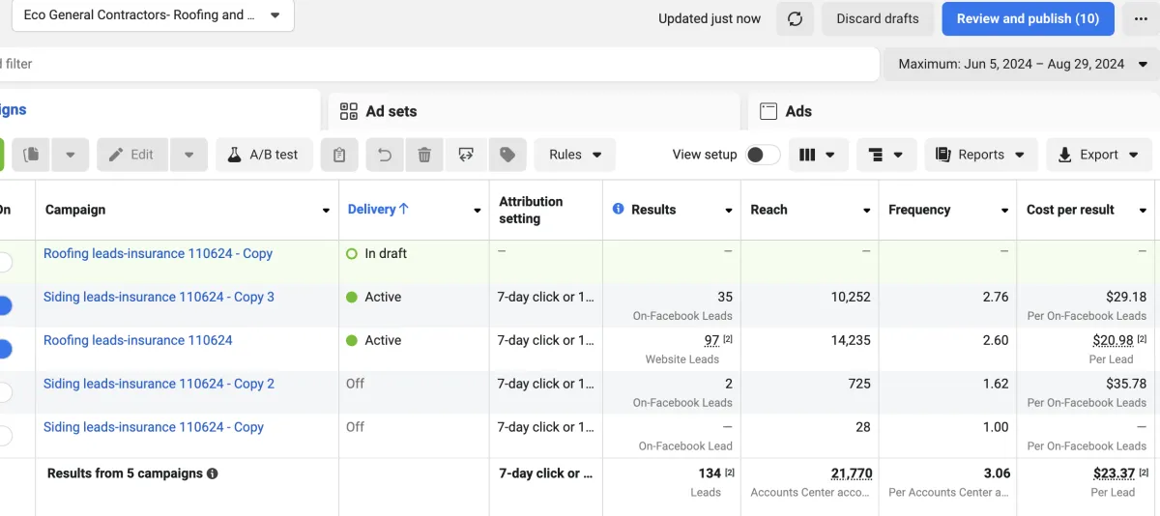Click the 97 results value for Roofing leads
Viewport: 1160px width, 516px height.
pos(712,340)
